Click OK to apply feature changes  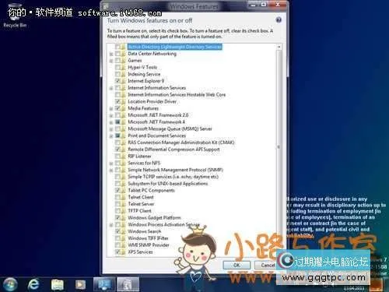[237, 265]
